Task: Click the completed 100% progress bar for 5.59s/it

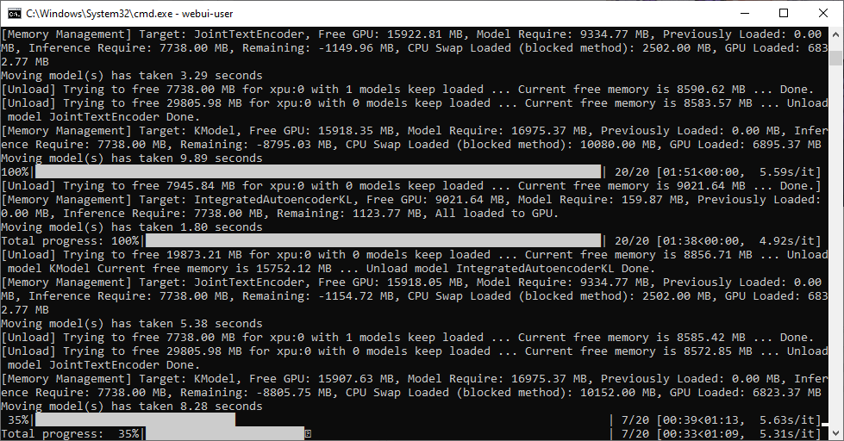Action: [317, 172]
